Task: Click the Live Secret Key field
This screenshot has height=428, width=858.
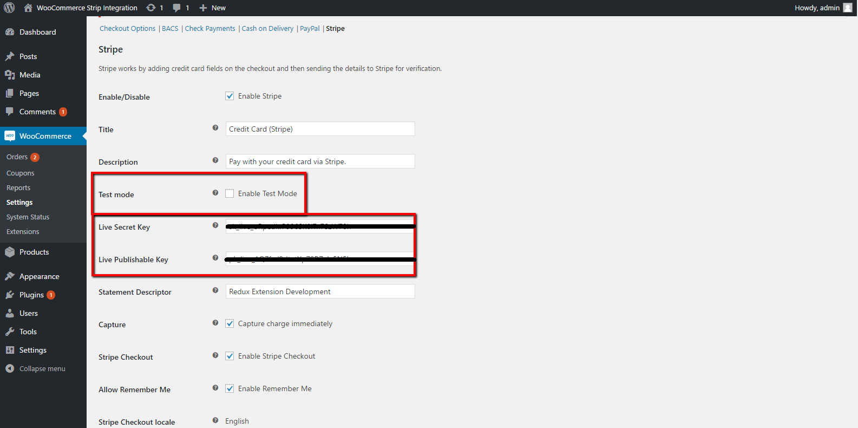Action: click(320, 226)
